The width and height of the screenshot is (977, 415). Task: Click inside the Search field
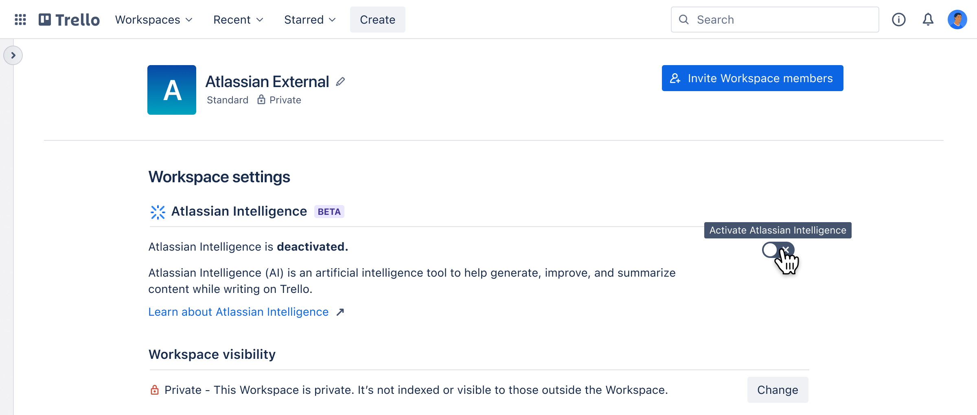tap(773, 19)
